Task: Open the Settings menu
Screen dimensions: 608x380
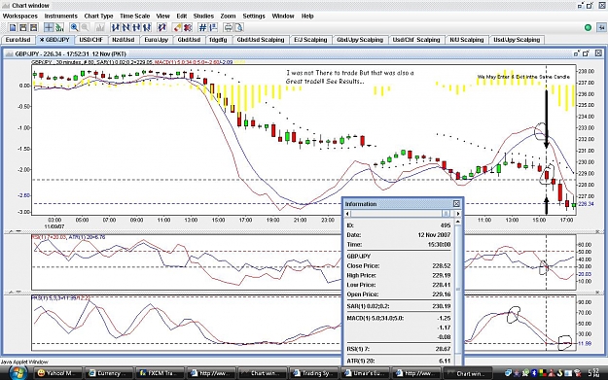Action: [x=254, y=16]
